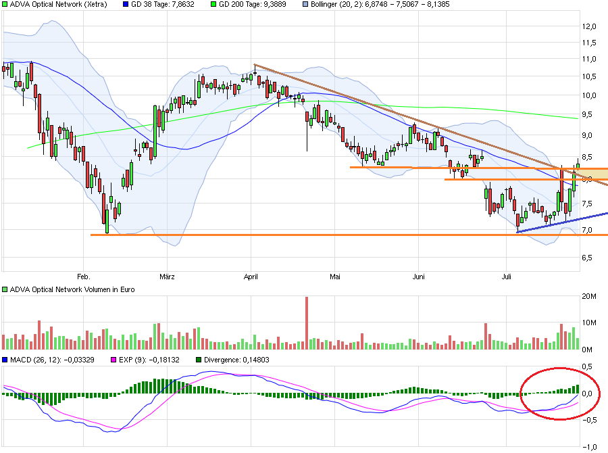608x453 pixels.
Task: Click the GD 200 Tage green legend swatch
Action: coord(213,4)
